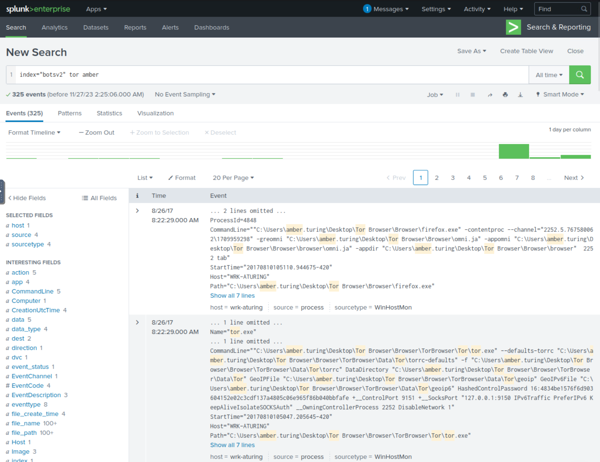Click Zoom Out on timeline
This screenshot has height=462, width=600.
click(x=97, y=133)
